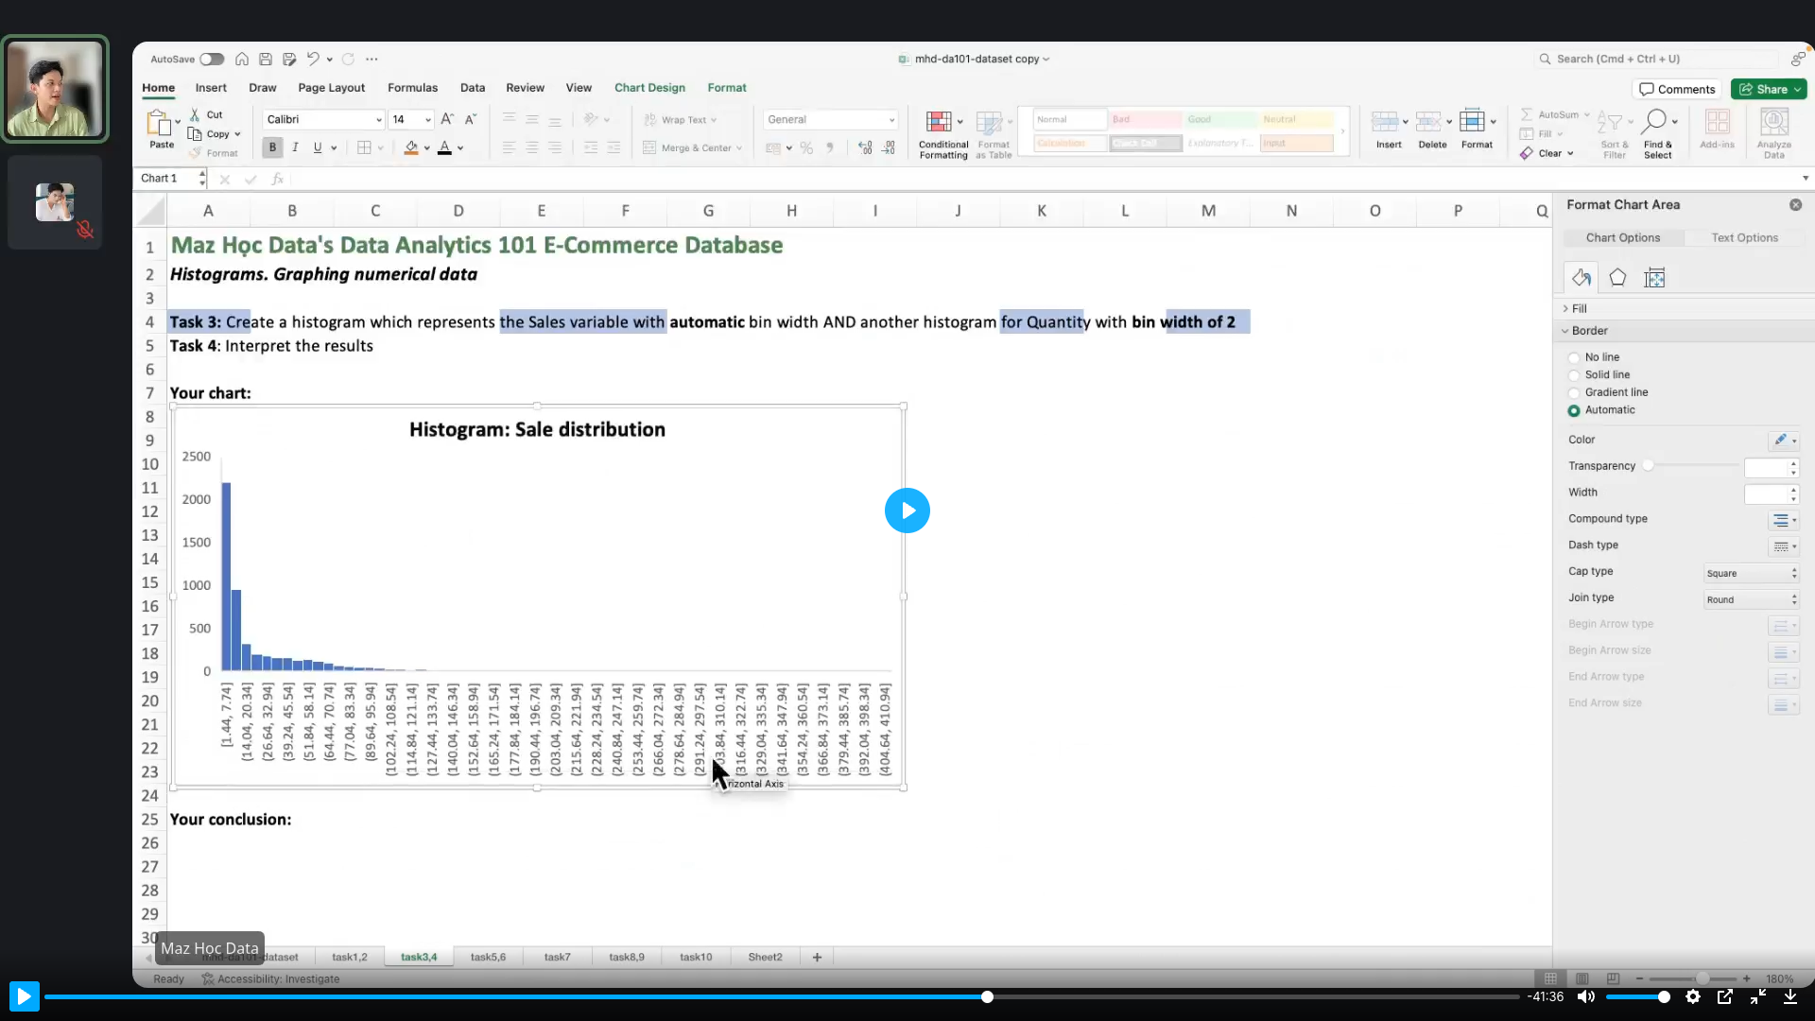Toggle the AutoSave switch
The width and height of the screenshot is (1815, 1021).
coord(212,59)
